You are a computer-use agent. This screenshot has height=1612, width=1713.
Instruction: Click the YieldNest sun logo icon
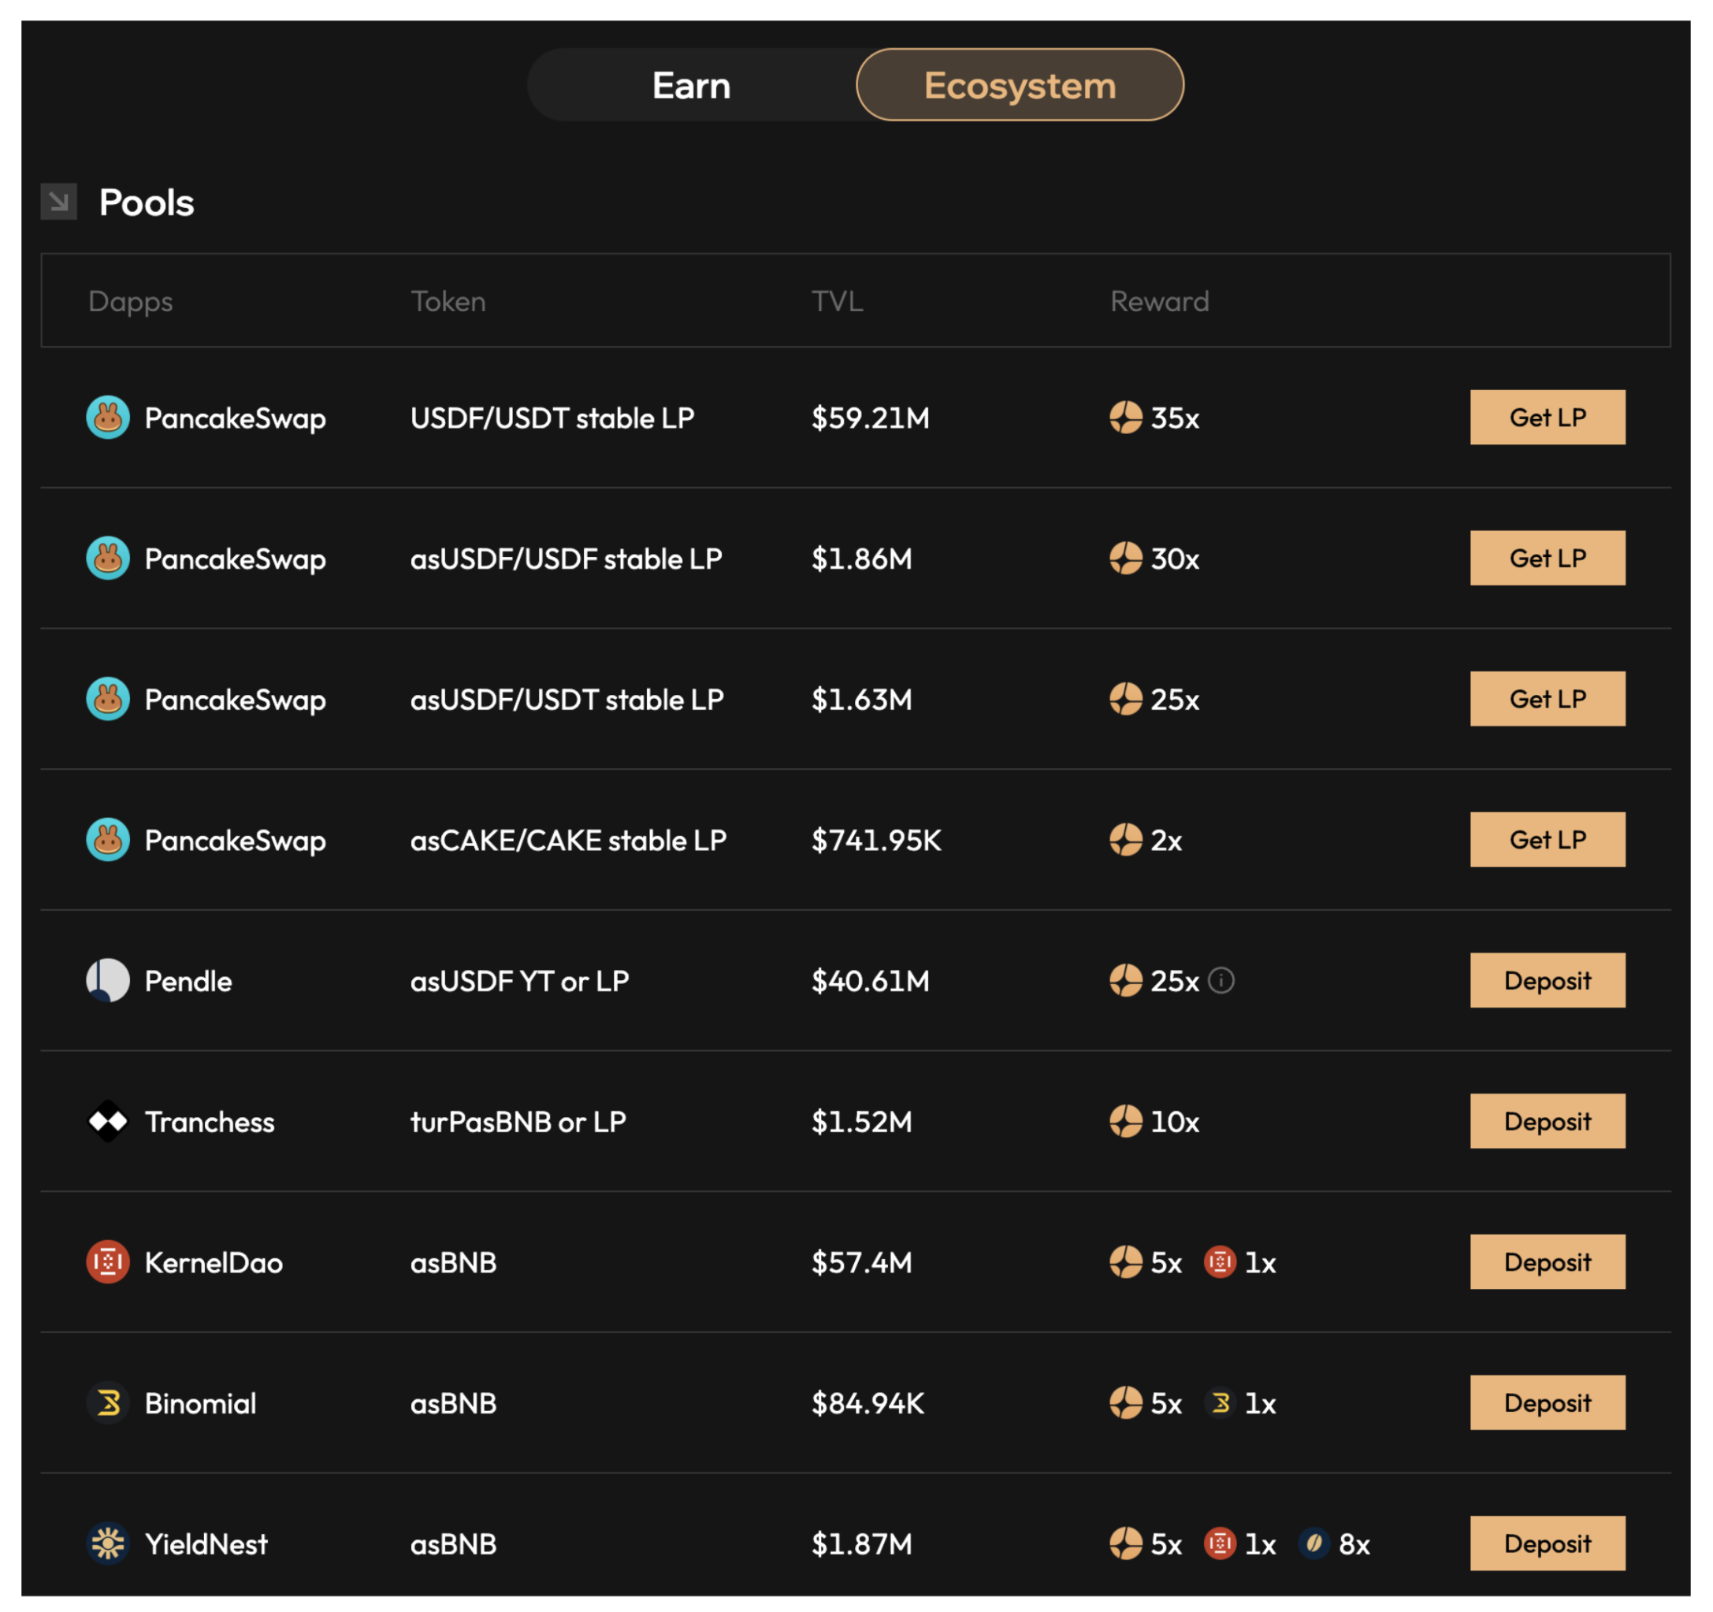[x=108, y=1543]
